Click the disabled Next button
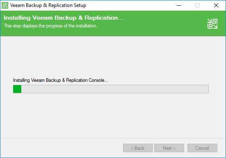 [x=169, y=148]
